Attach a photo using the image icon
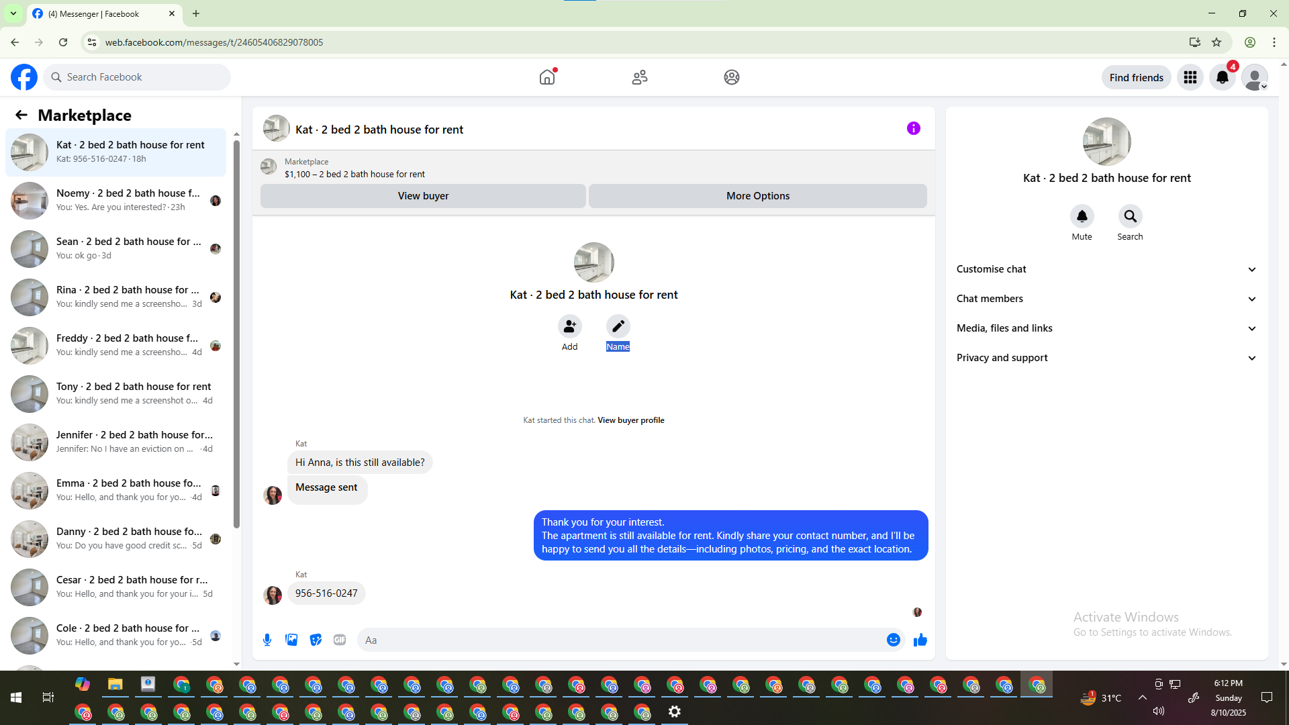The width and height of the screenshot is (1289, 725). (x=291, y=640)
